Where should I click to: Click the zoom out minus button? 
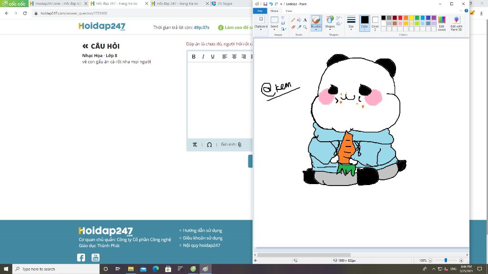(x=430, y=260)
